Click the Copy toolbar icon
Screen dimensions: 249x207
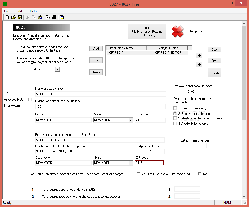click(x=34, y=17)
